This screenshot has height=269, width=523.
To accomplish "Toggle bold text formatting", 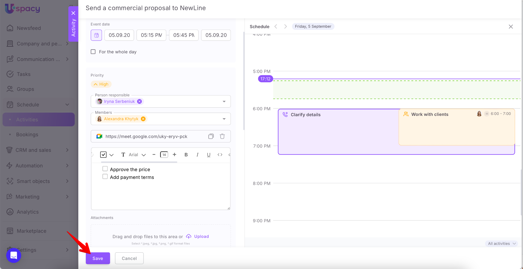I will [x=186, y=155].
